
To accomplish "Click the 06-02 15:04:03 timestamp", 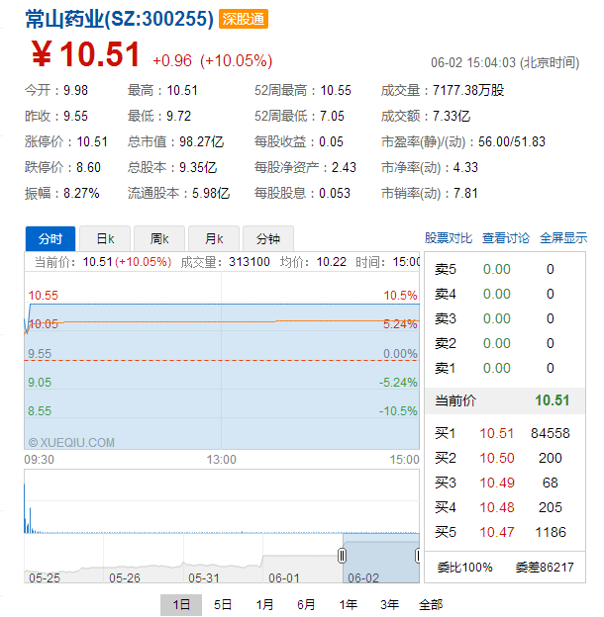I will point(505,62).
